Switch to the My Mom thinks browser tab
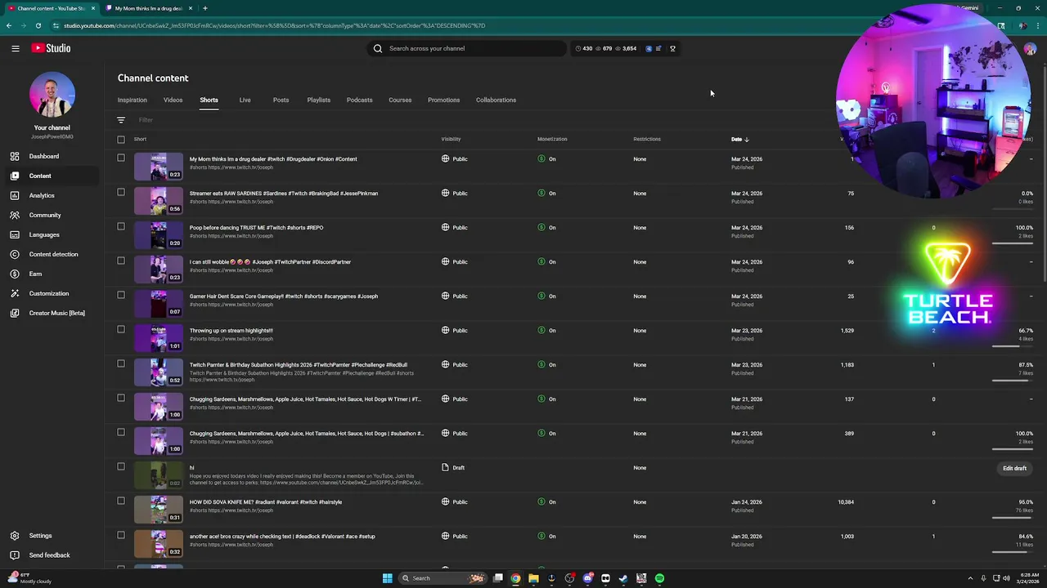 click(x=147, y=8)
